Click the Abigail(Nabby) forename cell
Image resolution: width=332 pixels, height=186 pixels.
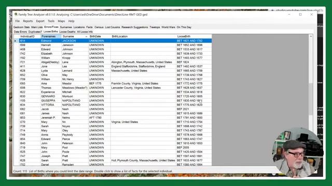tap(51, 62)
